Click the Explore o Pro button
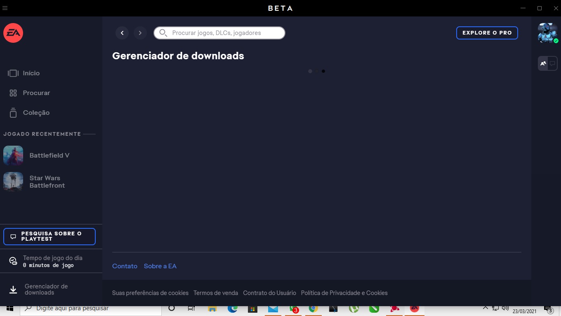Image resolution: width=561 pixels, height=316 pixels. pos(487,33)
